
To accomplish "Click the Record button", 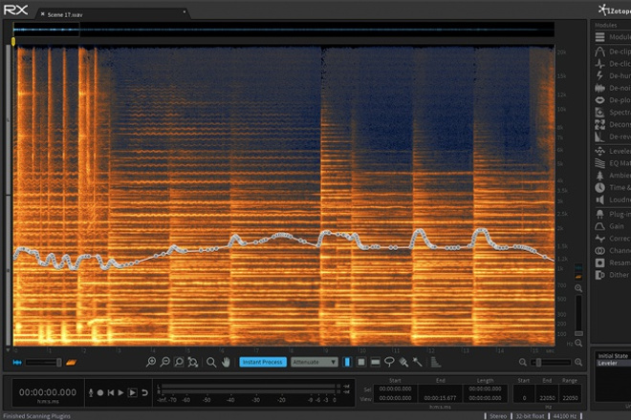I will 100,392.
